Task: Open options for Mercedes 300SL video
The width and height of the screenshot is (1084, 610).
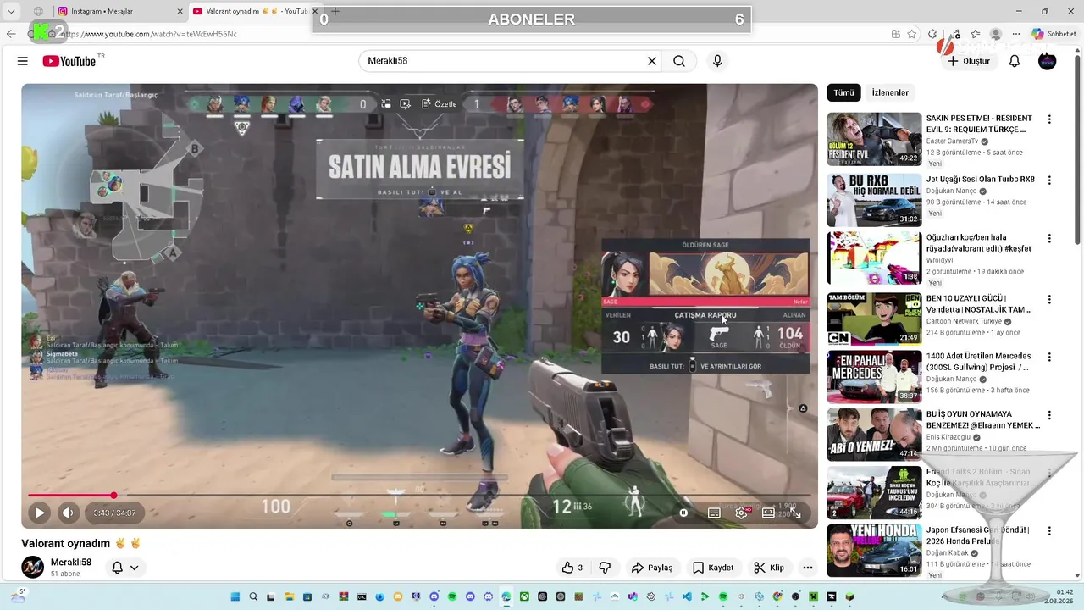Action: coord(1049,358)
